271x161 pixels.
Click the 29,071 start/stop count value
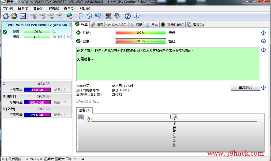pos(117,95)
